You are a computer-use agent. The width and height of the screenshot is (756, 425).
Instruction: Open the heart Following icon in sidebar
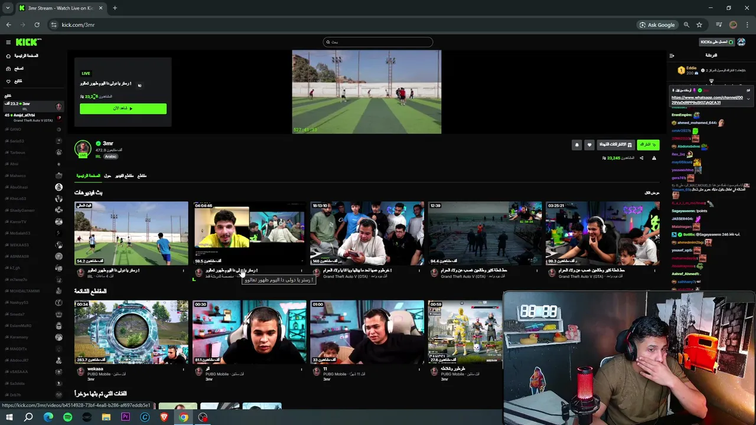click(x=8, y=81)
